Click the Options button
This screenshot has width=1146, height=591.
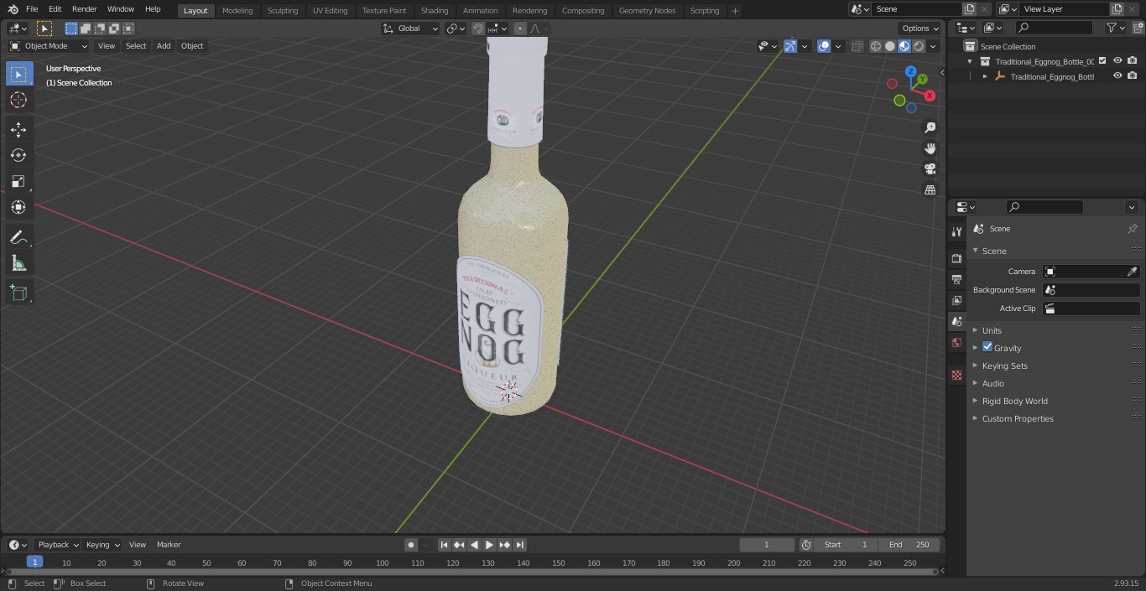(920, 29)
